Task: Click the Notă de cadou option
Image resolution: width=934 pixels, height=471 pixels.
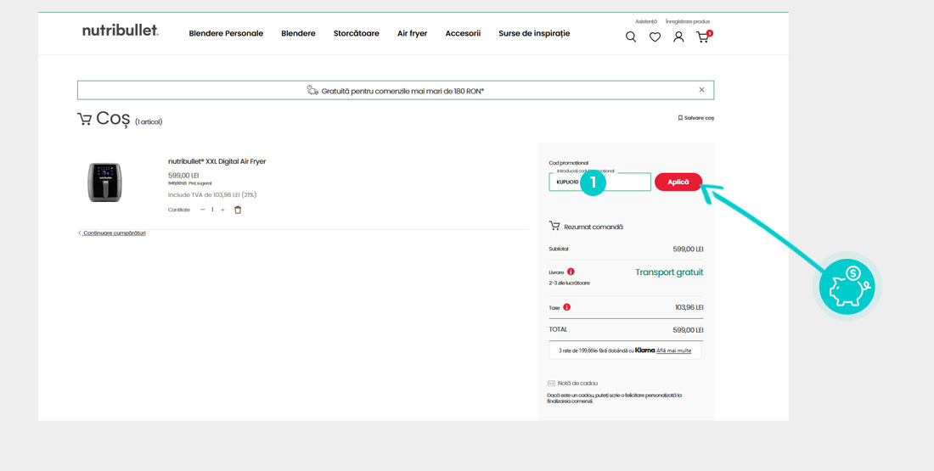Action: [572, 384]
